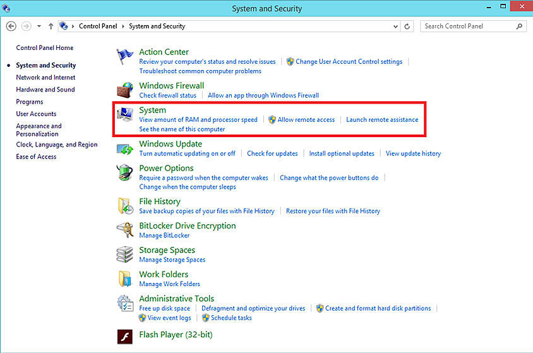Click Defragment and optimize your drives

253,308
